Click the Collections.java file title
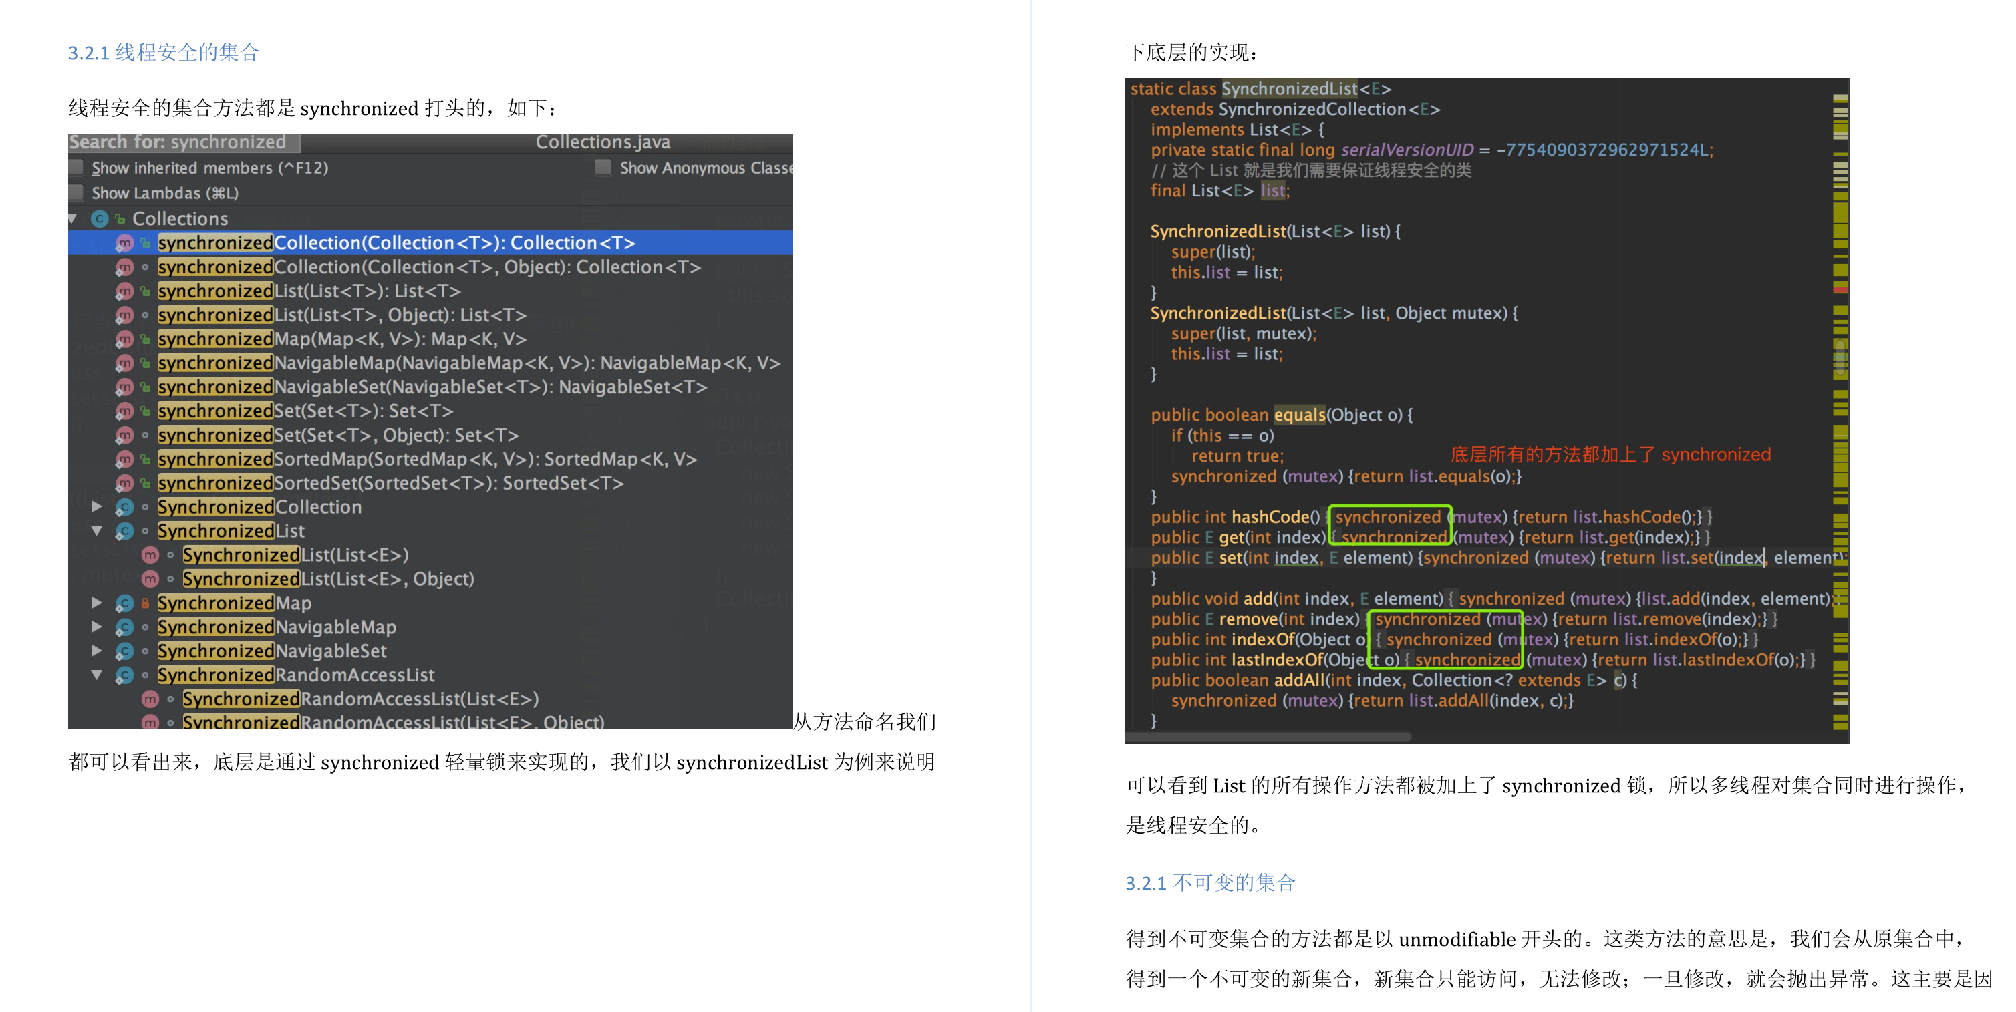 pyautogui.click(x=603, y=142)
